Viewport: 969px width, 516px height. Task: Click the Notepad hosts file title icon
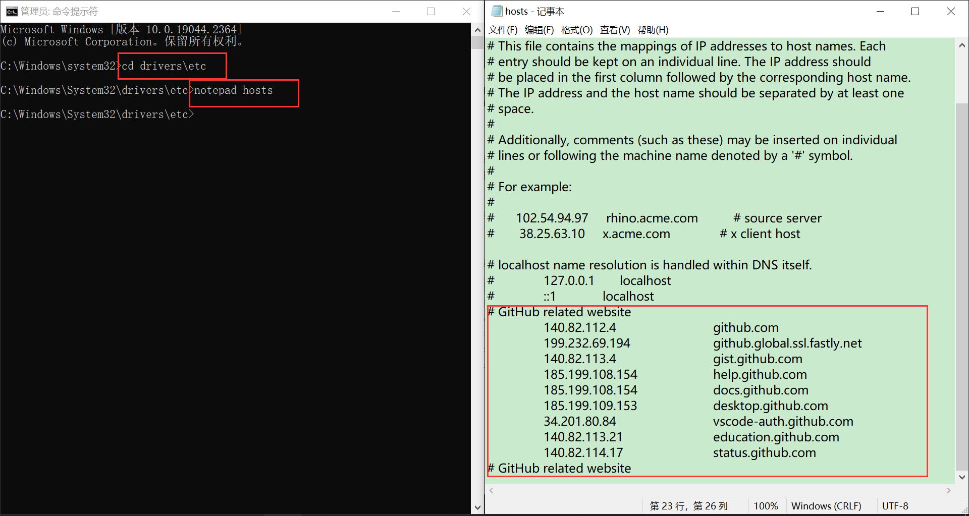[x=497, y=11]
